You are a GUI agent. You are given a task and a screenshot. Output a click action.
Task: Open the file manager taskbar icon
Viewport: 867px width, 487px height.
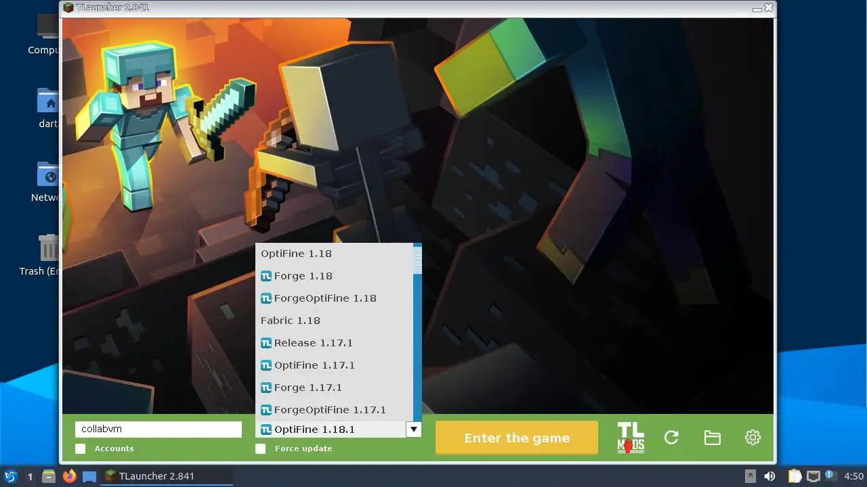(49, 476)
